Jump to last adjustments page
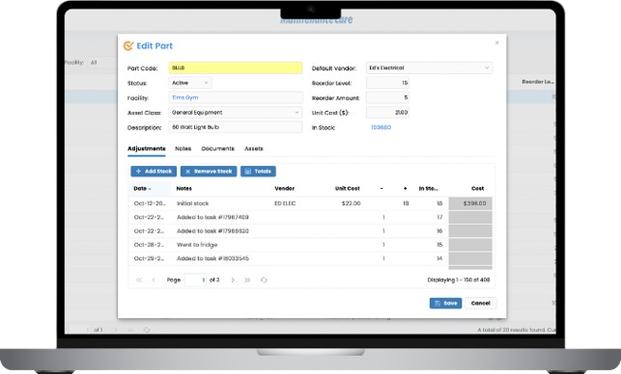The image size is (621, 374). pos(247,280)
